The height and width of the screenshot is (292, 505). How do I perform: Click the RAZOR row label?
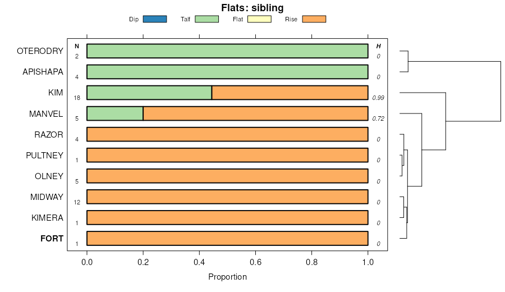tap(48, 135)
